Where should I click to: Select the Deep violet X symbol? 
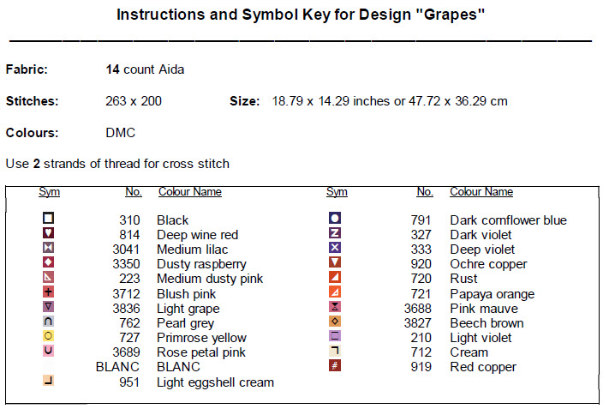coord(335,248)
